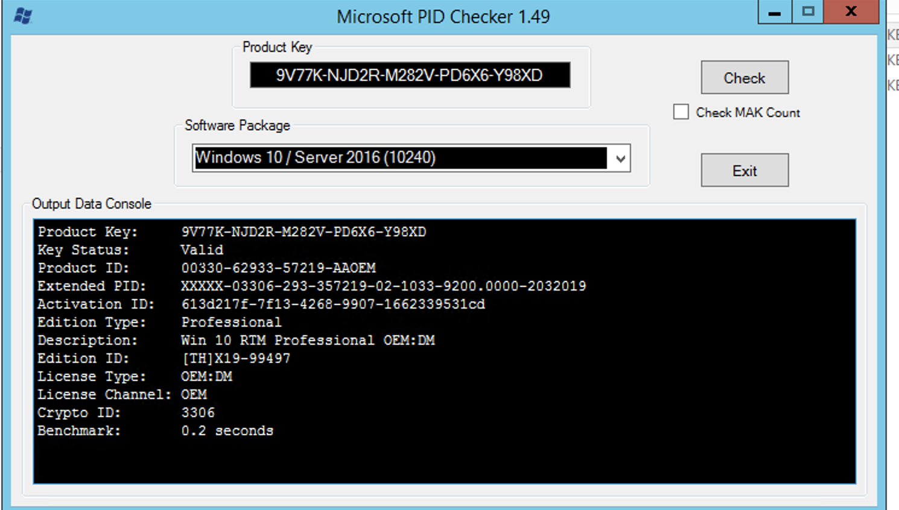The height and width of the screenshot is (510, 899).
Task: Click the Output Data Console group label
Action: point(92,204)
